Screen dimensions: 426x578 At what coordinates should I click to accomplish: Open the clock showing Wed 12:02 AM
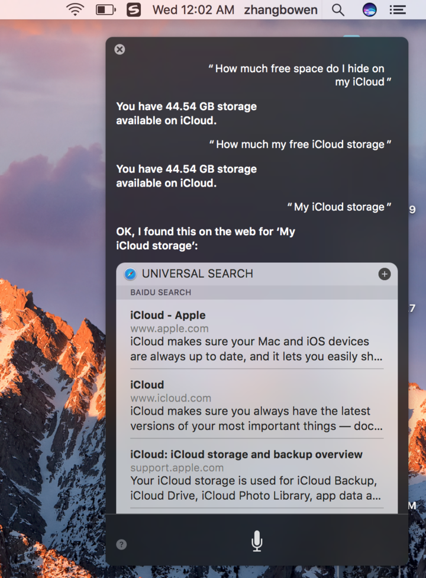pos(193,10)
